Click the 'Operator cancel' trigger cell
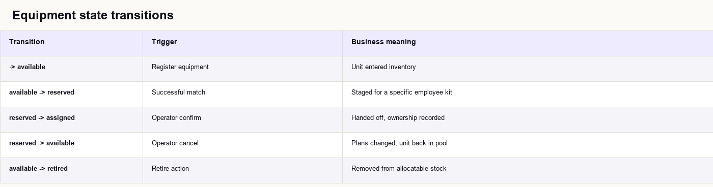This screenshot has width=713, height=187. pyautogui.click(x=242, y=145)
